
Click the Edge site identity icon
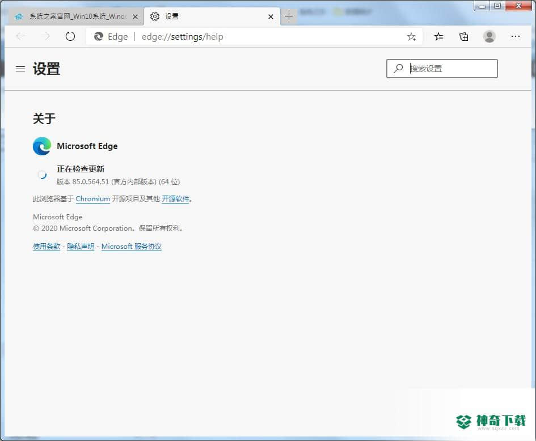pyautogui.click(x=99, y=36)
